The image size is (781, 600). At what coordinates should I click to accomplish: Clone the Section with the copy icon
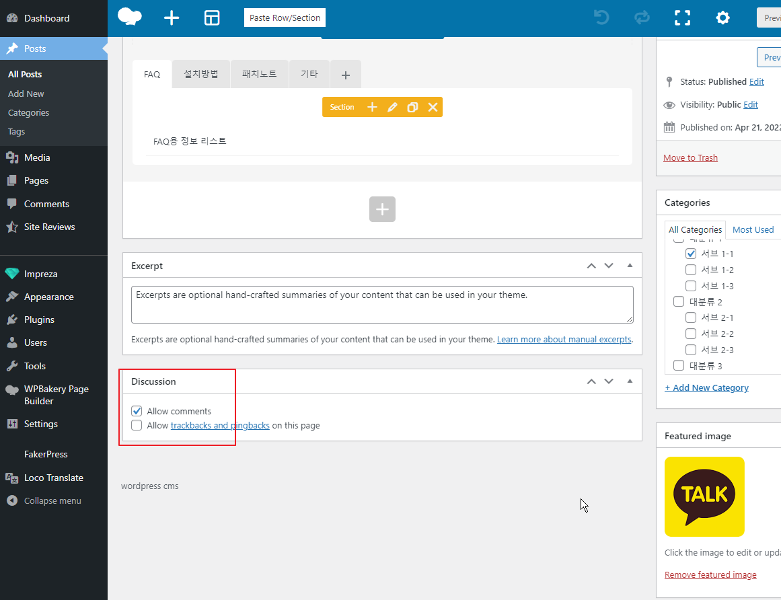tap(412, 107)
